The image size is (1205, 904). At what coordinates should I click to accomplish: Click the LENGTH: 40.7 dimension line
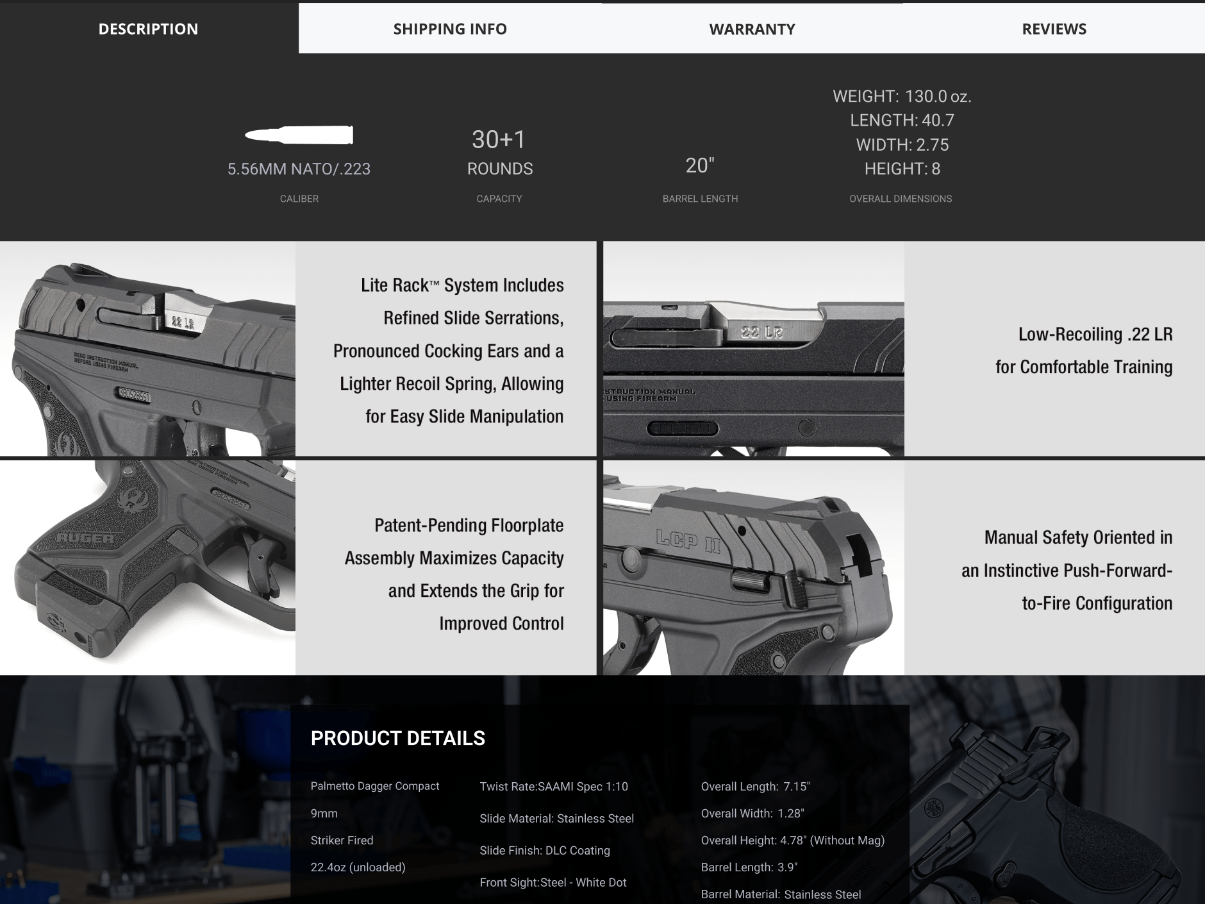point(902,120)
